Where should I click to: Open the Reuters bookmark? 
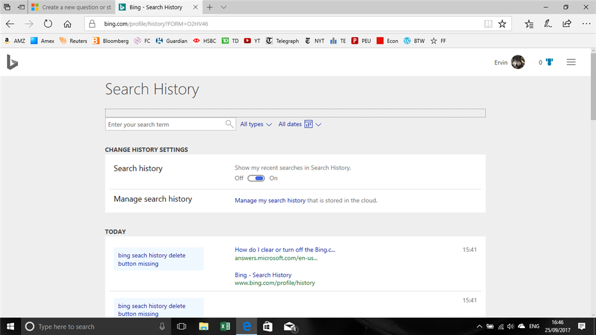(73, 41)
